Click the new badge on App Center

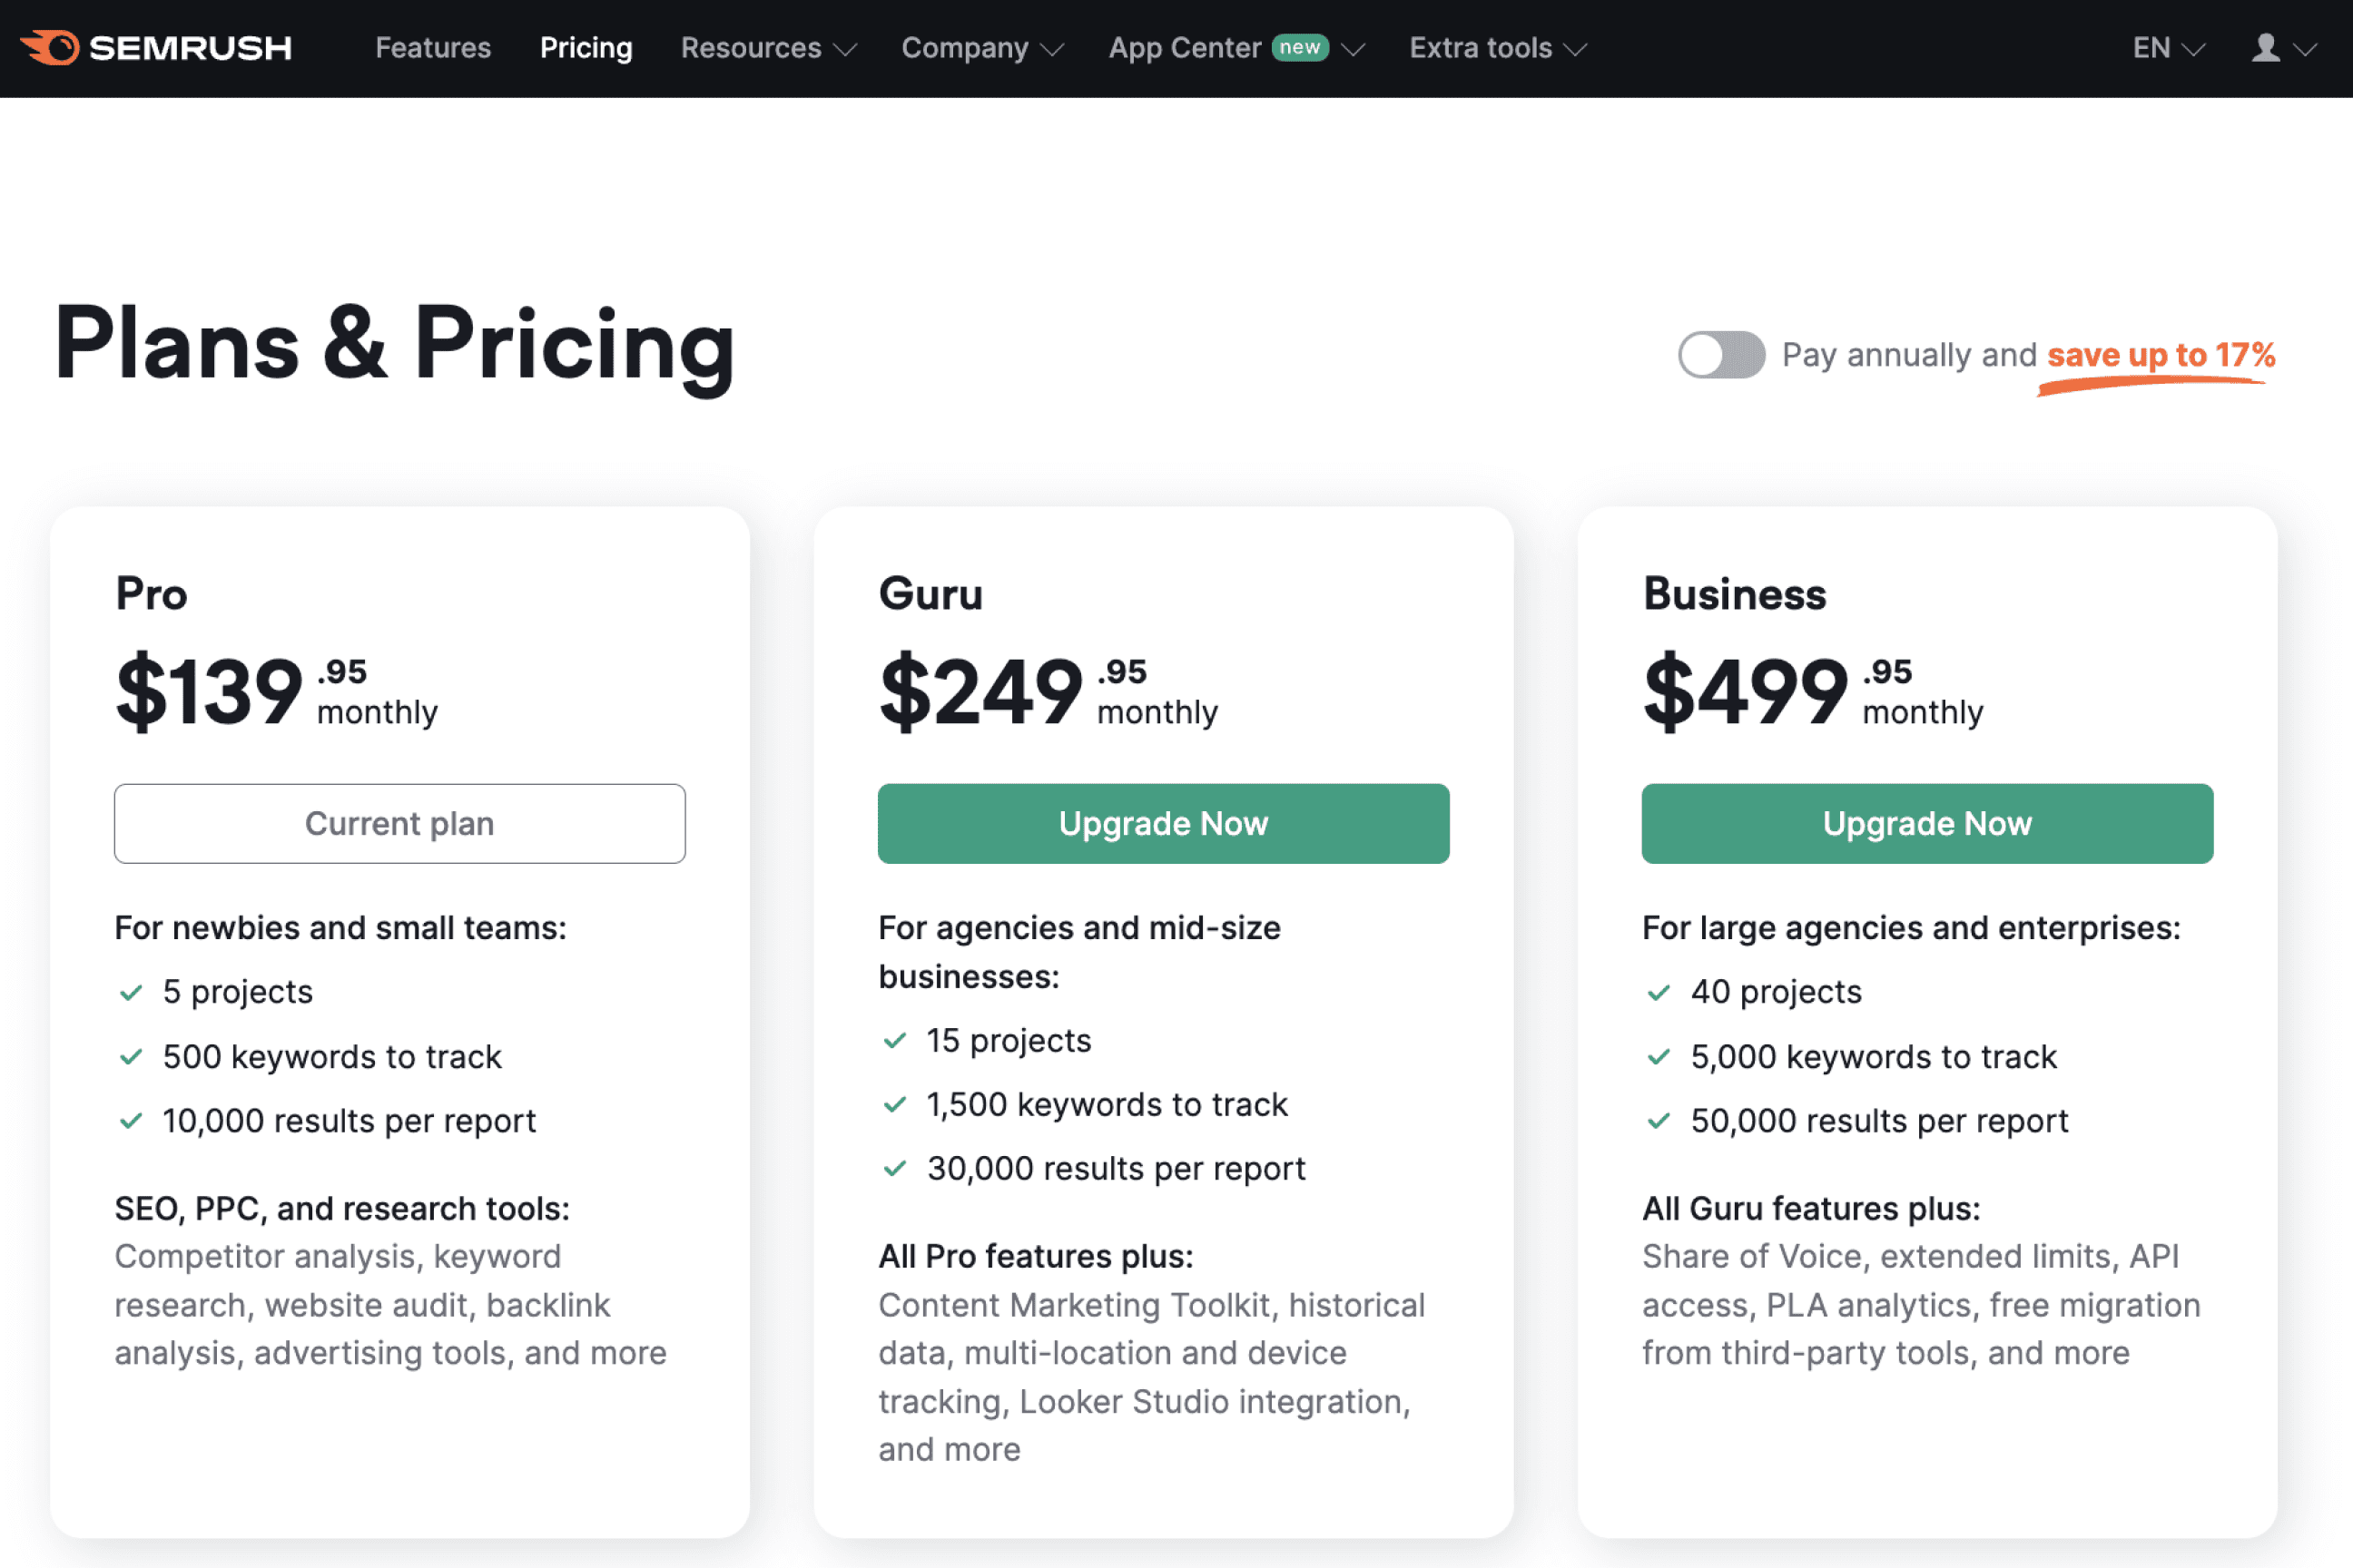(x=1300, y=47)
